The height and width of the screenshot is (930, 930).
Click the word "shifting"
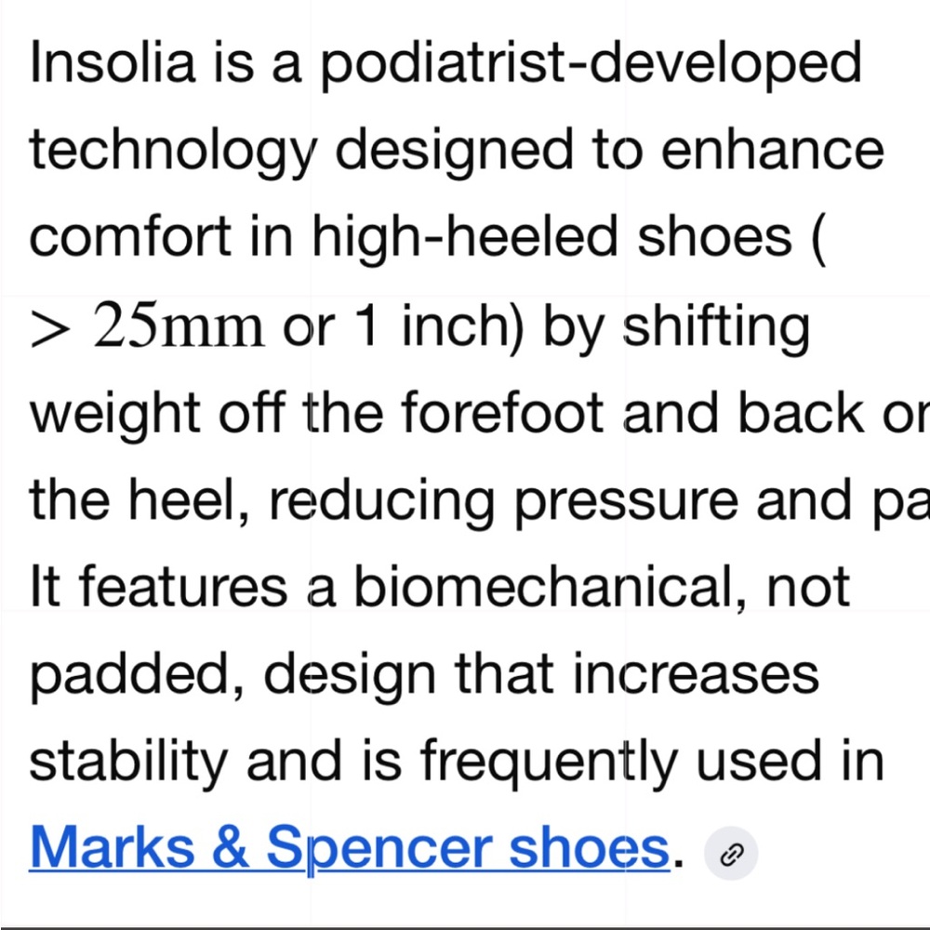click(x=716, y=328)
